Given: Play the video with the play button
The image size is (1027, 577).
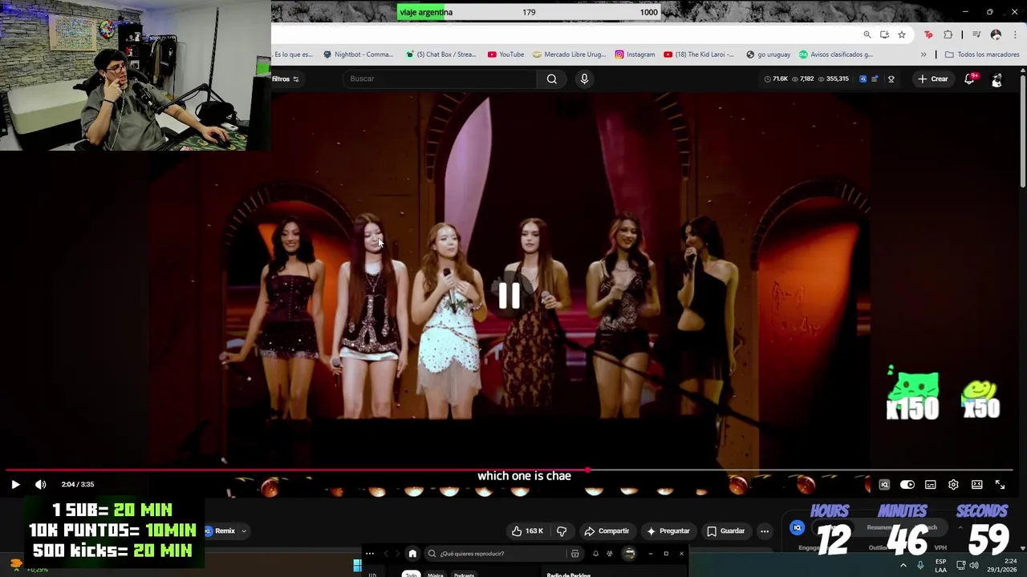Looking at the screenshot, I should click(15, 484).
